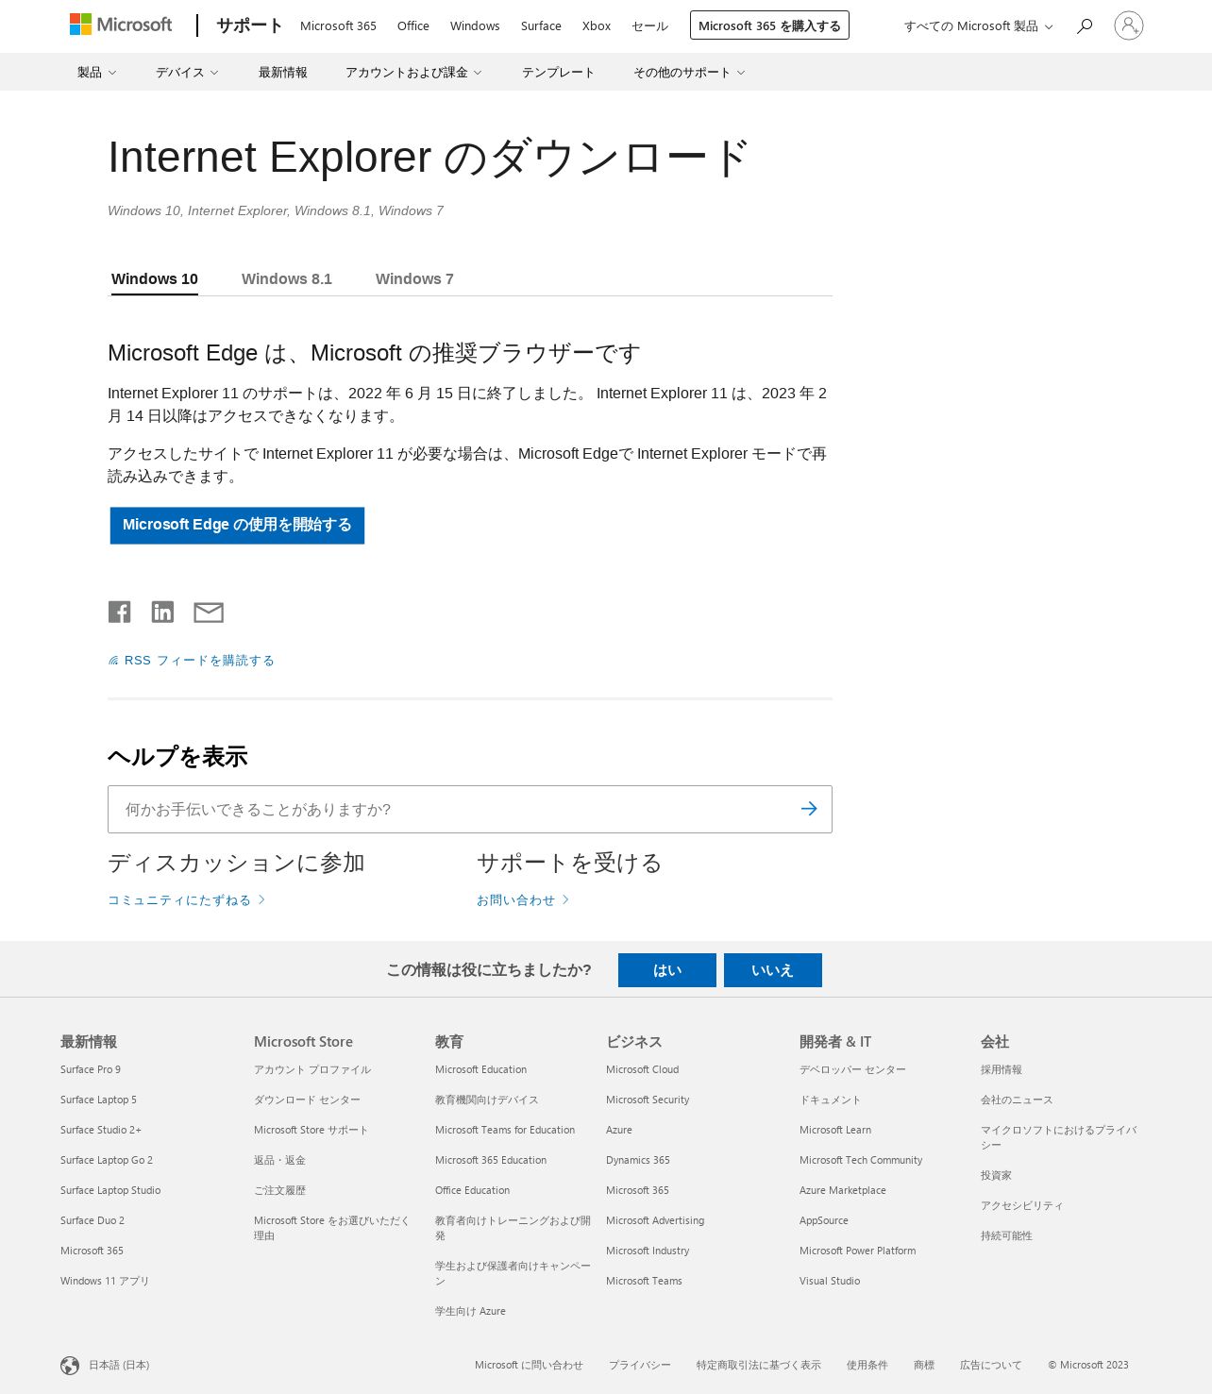Open 広告について footer link
The image size is (1212, 1394).
click(991, 1365)
